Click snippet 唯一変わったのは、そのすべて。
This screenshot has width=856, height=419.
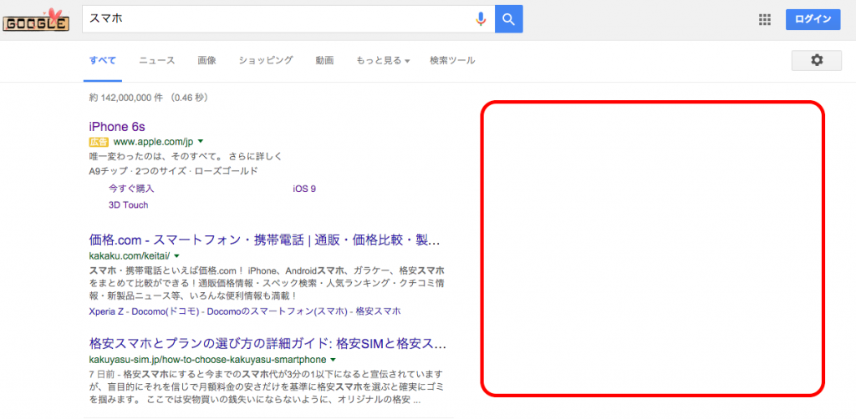(x=156, y=157)
